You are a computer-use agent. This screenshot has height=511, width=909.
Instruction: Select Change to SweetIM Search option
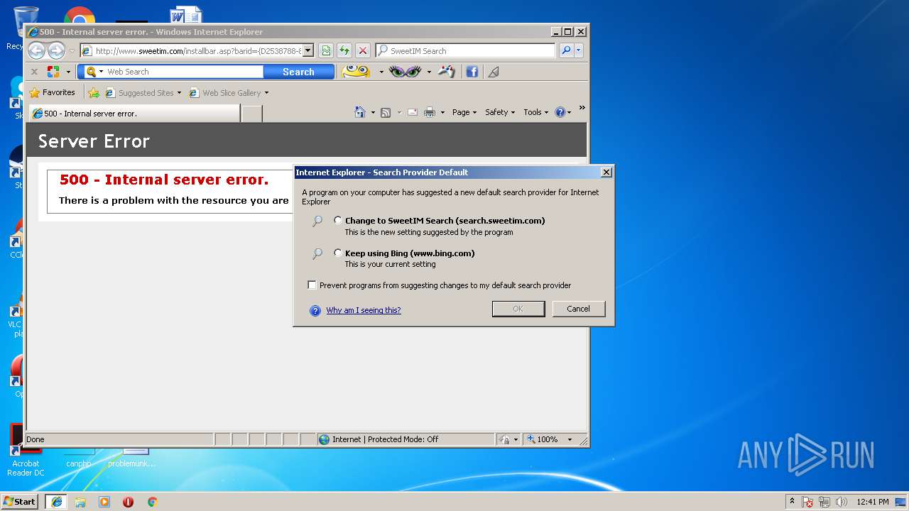point(337,220)
